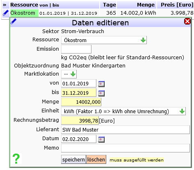Click the pencil edit icon beside Ökostrom row
The width and height of the screenshot is (194, 170).
(6, 13)
